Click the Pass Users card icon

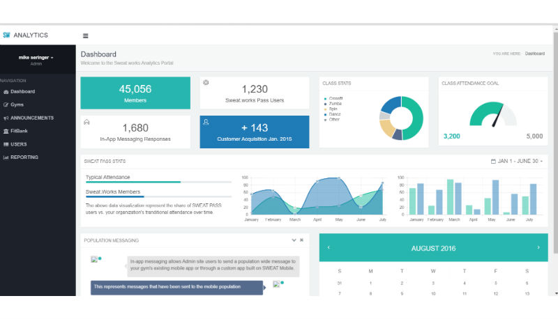(x=206, y=82)
